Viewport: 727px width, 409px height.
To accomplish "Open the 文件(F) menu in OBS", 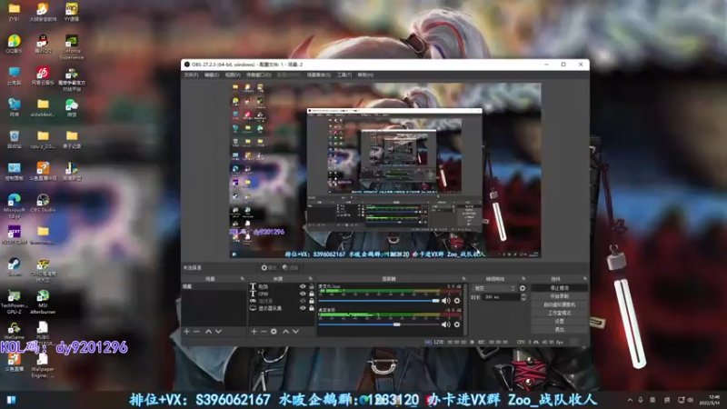I will point(191,75).
